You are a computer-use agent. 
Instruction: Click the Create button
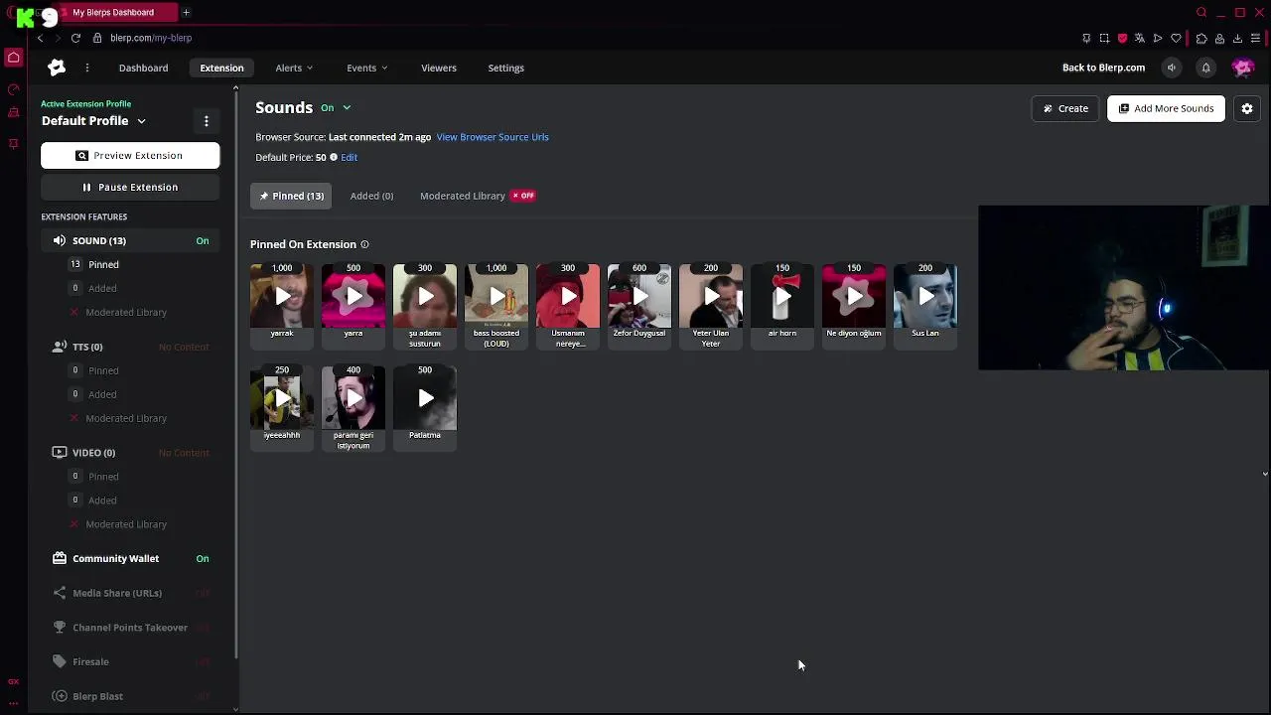tap(1064, 108)
